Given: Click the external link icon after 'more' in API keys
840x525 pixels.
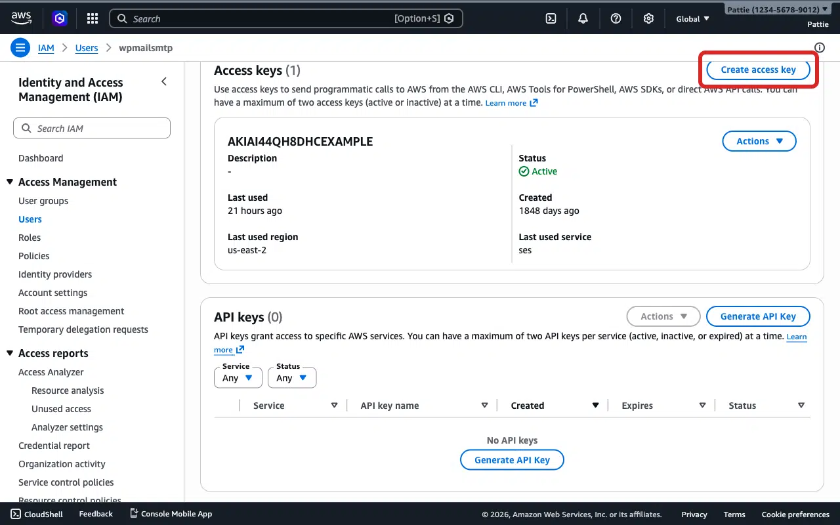Looking at the screenshot, I should point(240,350).
